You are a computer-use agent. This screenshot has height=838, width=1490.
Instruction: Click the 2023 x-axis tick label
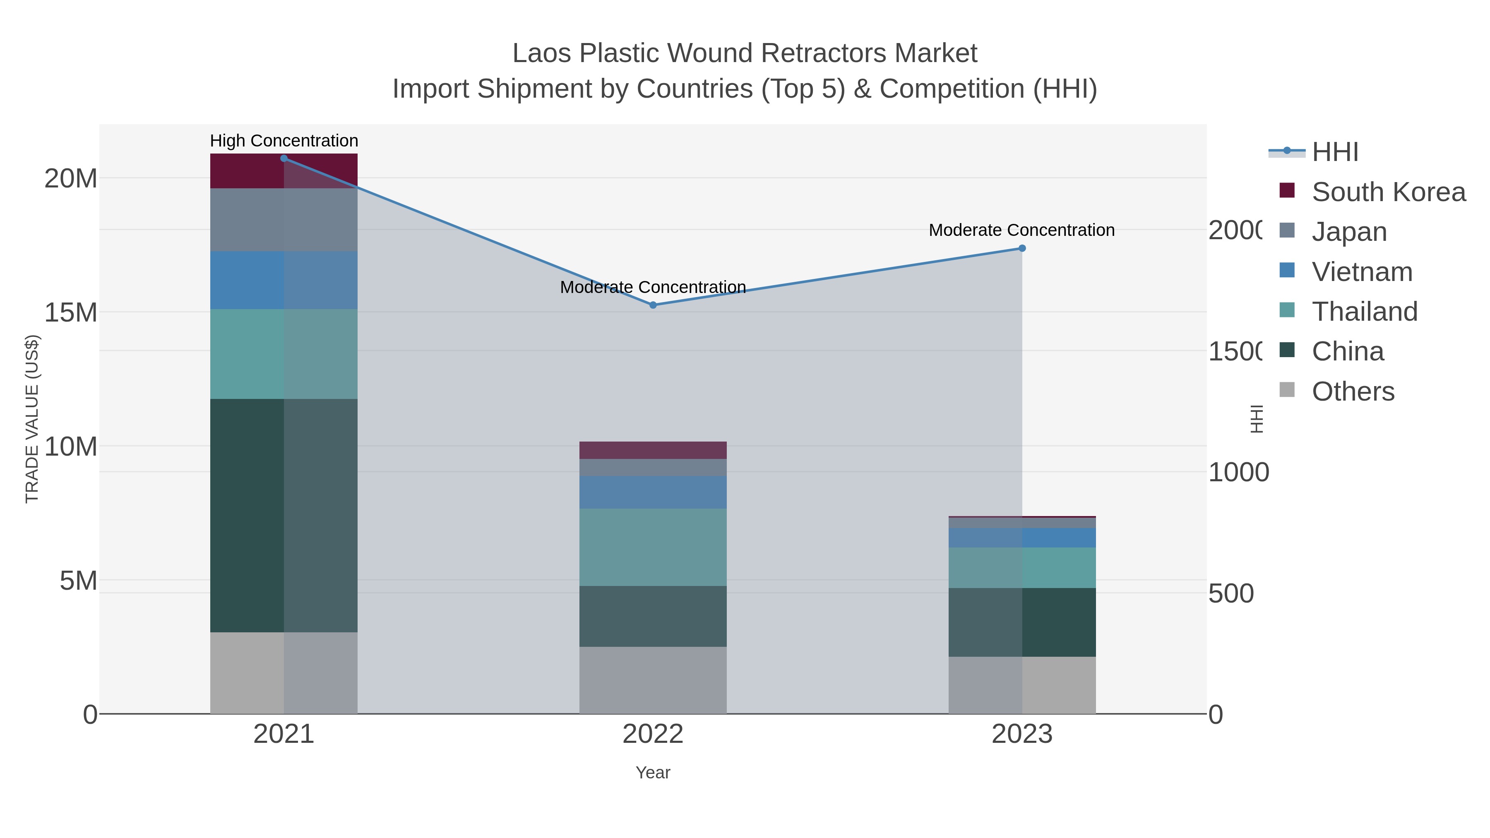click(x=1022, y=734)
